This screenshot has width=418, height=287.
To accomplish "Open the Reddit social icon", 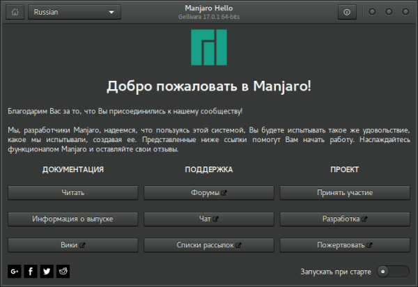I will 63,271.
